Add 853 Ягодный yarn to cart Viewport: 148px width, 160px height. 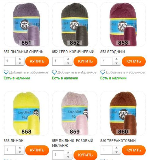(x=134, y=61)
